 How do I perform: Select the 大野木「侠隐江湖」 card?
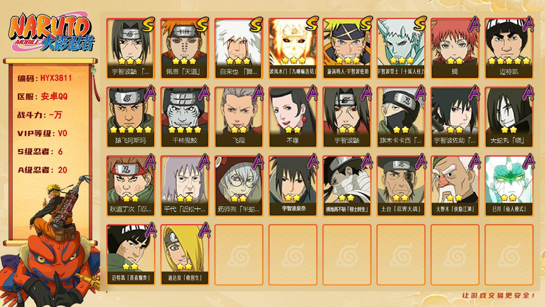455,186
